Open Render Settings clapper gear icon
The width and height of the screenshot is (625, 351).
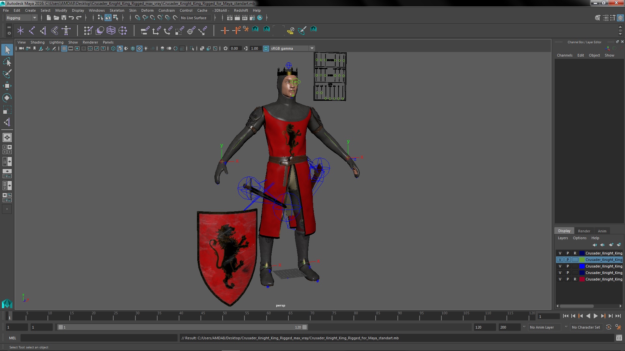coord(252,18)
